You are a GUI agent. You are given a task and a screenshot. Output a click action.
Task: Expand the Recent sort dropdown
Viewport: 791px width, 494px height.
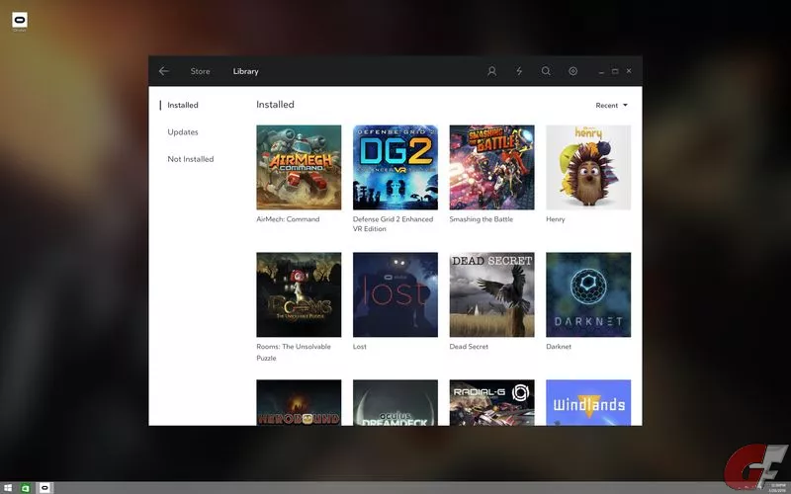point(612,105)
